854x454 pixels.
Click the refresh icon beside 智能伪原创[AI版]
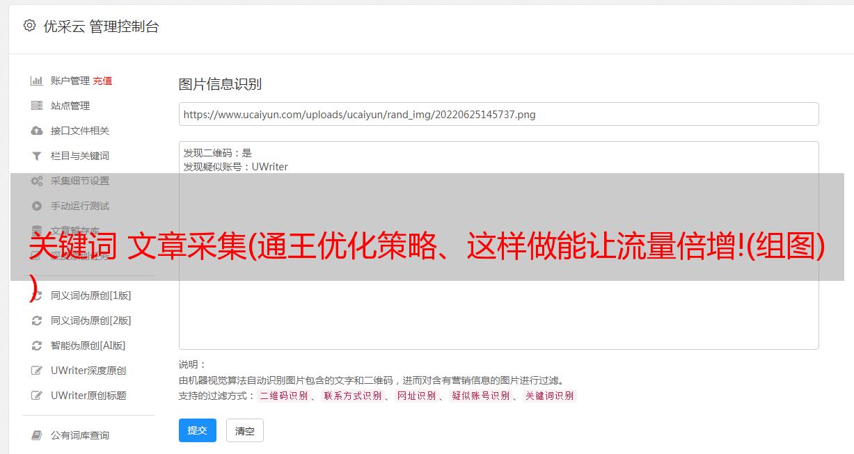[x=37, y=346]
